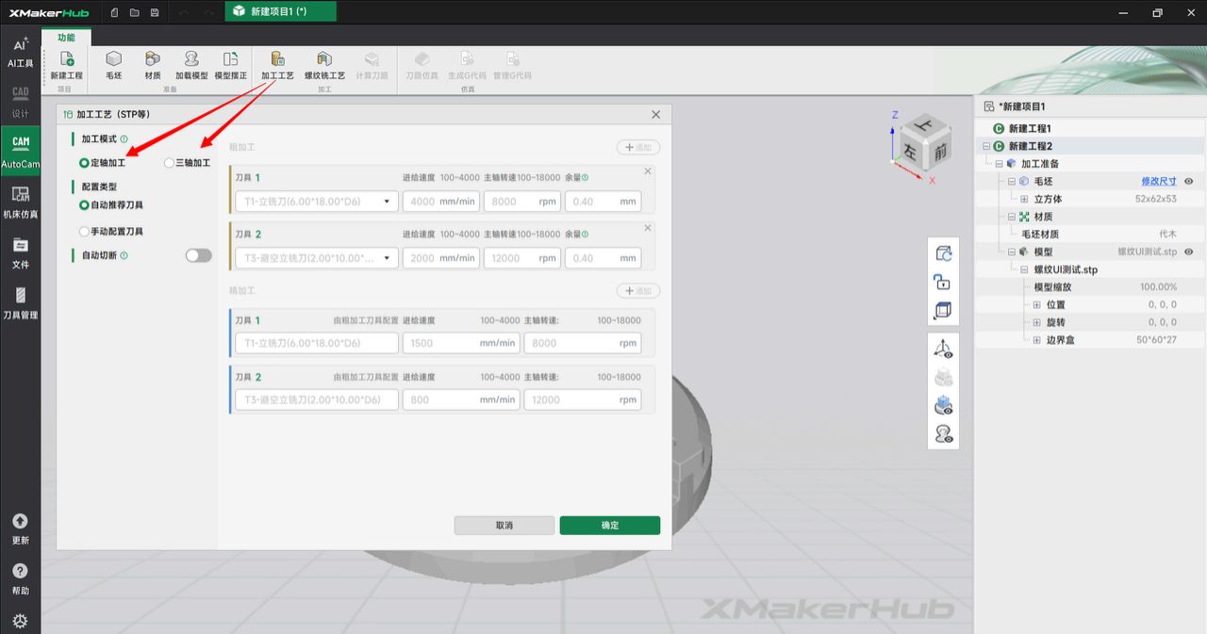Collapse the 毛坯 tree node
Image resolution: width=1207 pixels, height=634 pixels.
coord(1012,181)
